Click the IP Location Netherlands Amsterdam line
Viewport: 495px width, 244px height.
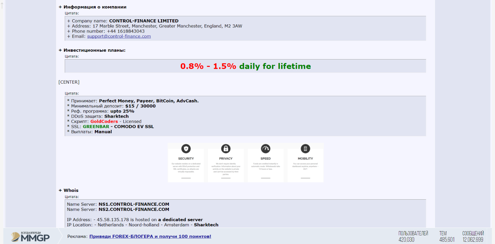[143, 225]
